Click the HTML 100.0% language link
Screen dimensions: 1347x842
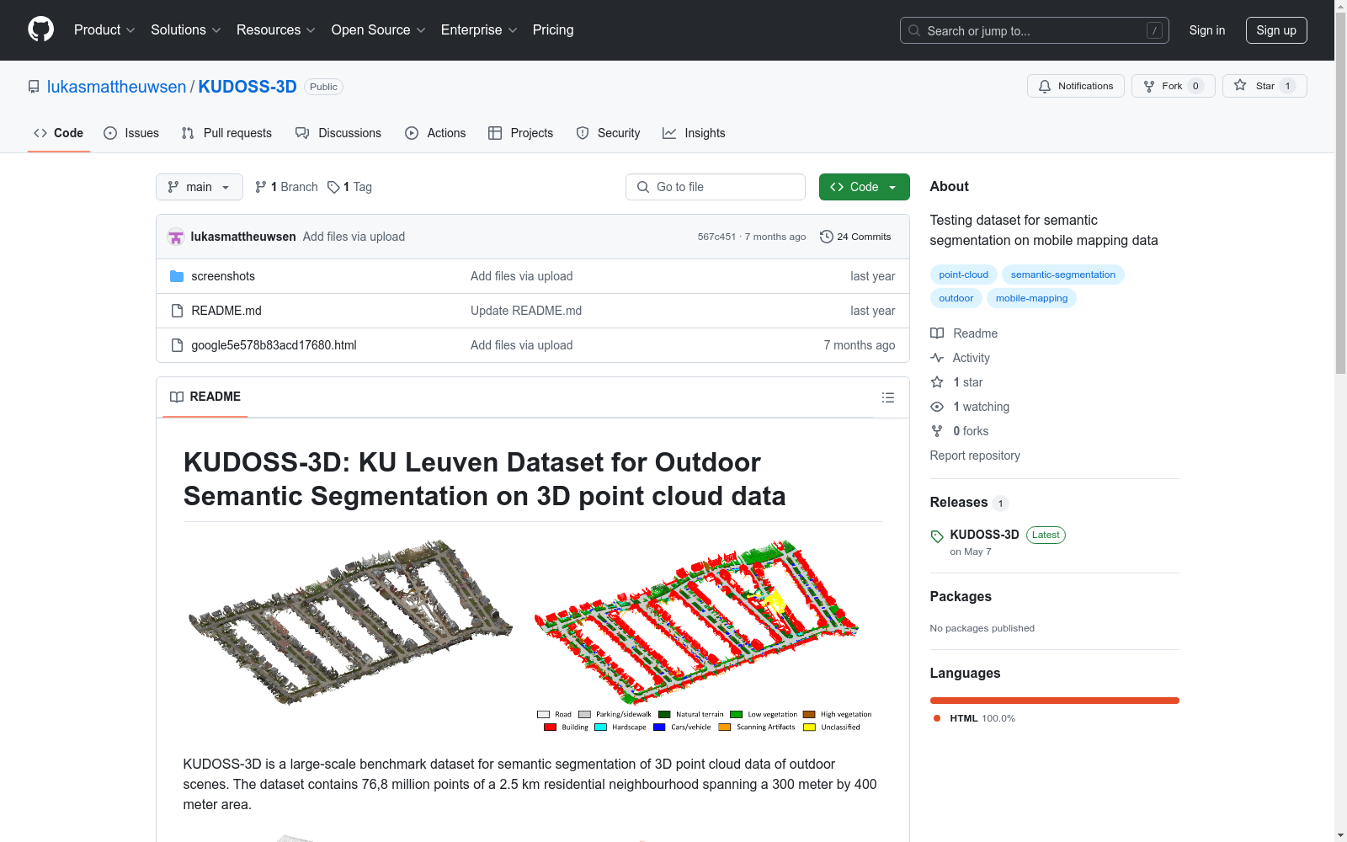pyautogui.click(x=974, y=718)
